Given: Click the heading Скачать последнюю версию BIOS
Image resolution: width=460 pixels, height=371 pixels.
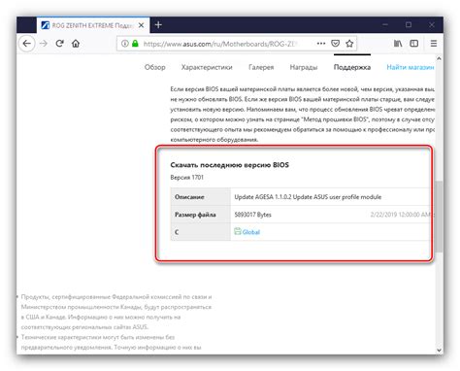Looking at the screenshot, I should 230,165.
